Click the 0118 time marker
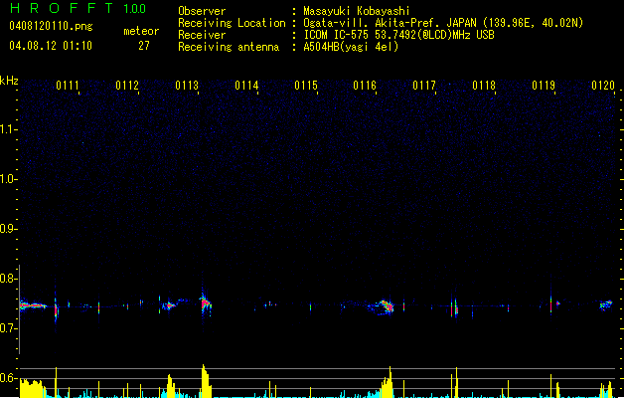Screen dimensions: 625x398 pyautogui.click(x=484, y=86)
